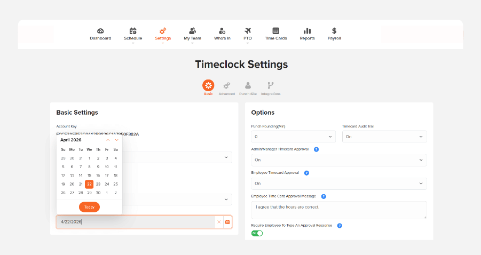The image size is (481, 255).
Task: Click the PTO airplane icon
Action: click(248, 30)
